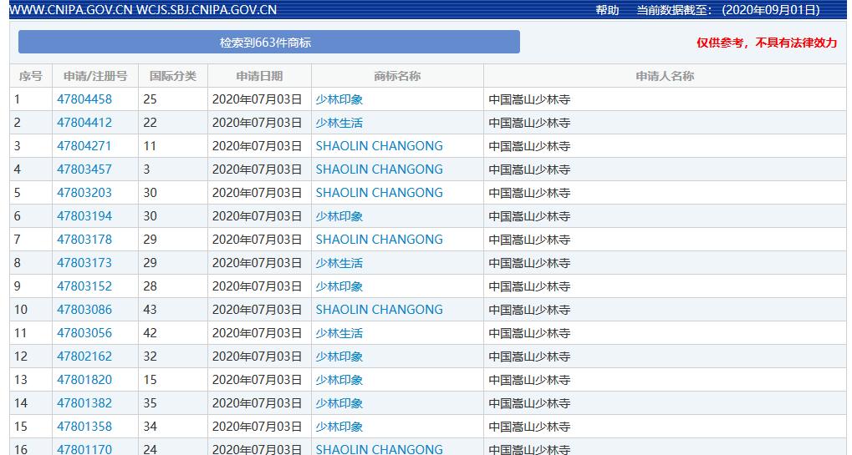852x455 pixels.
Task: Open registration number 47803178
Action: [84, 239]
